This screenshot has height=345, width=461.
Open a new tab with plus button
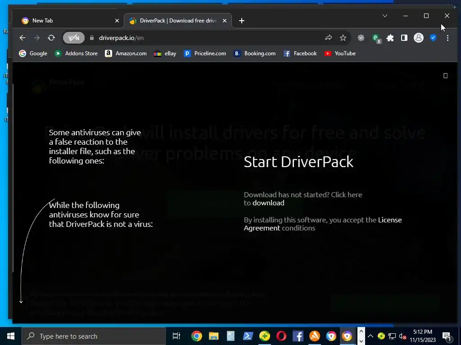click(242, 21)
